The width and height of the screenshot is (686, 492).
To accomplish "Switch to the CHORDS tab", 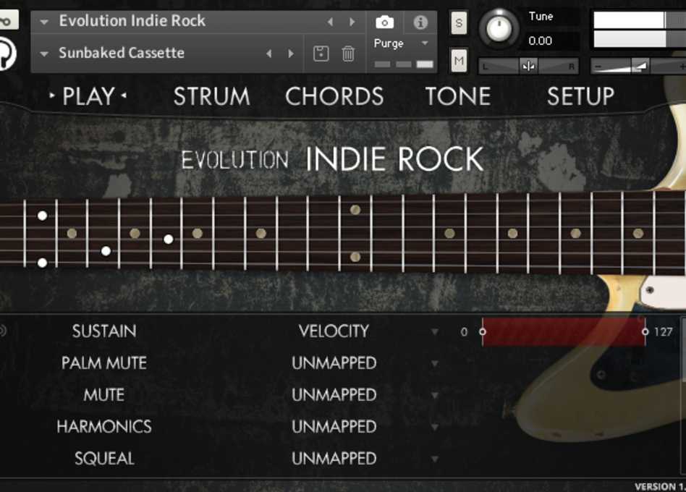I will [x=334, y=96].
